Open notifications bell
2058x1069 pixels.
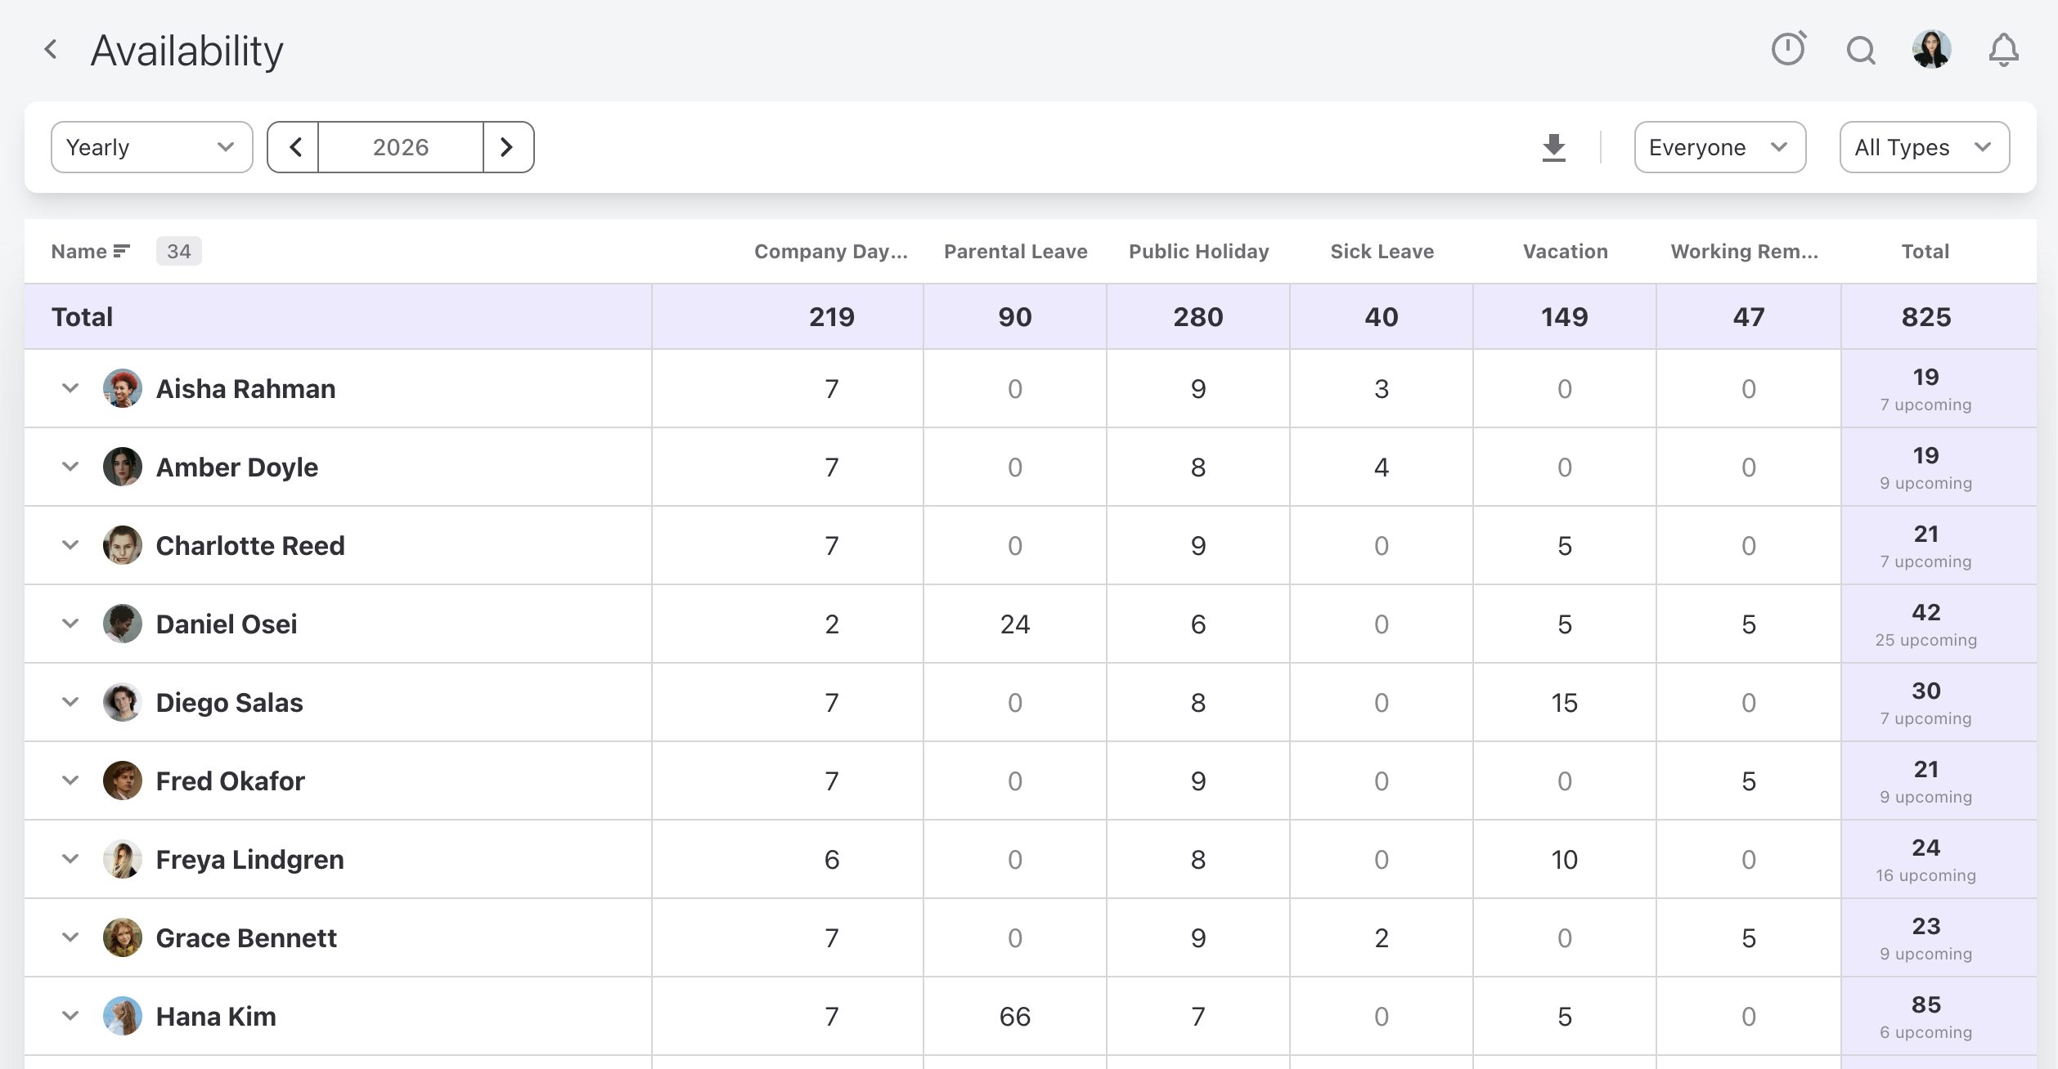(2003, 50)
